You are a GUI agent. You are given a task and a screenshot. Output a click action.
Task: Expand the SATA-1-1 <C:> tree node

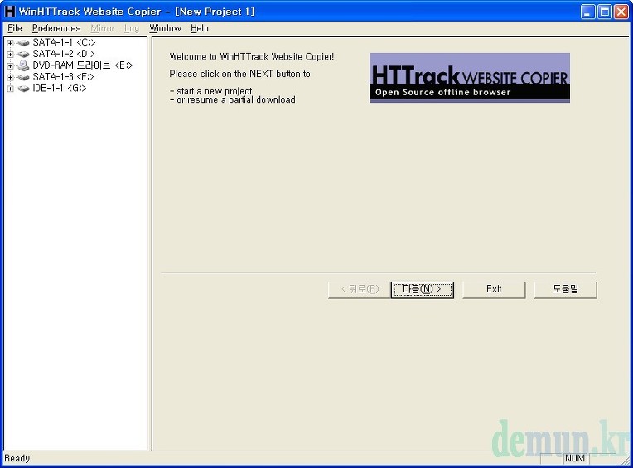point(11,43)
